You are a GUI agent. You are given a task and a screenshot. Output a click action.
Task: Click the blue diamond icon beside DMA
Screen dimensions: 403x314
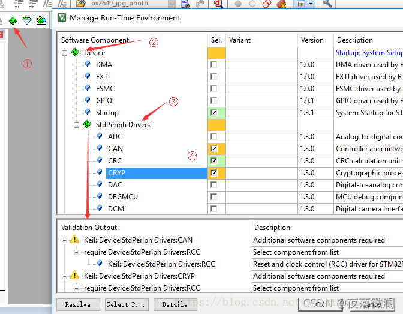(x=88, y=64)
